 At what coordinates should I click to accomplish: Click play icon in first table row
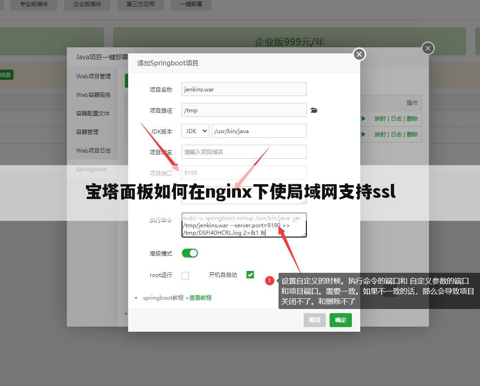click(363, 119)
